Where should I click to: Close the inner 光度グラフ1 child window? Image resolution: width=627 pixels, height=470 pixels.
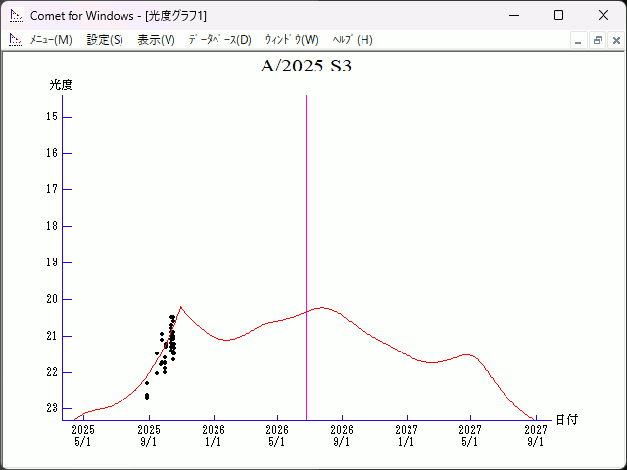(x=615, y=40)
